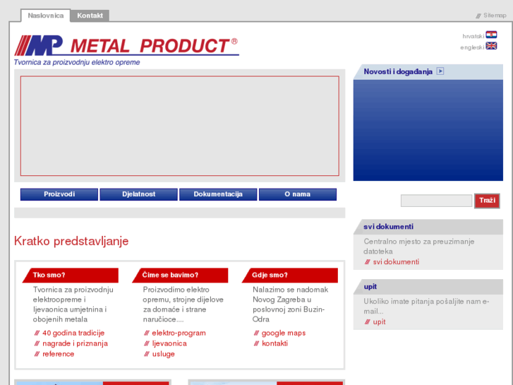513x385 pixels.
Task: Open the google maps link
Action: (284, 333)
